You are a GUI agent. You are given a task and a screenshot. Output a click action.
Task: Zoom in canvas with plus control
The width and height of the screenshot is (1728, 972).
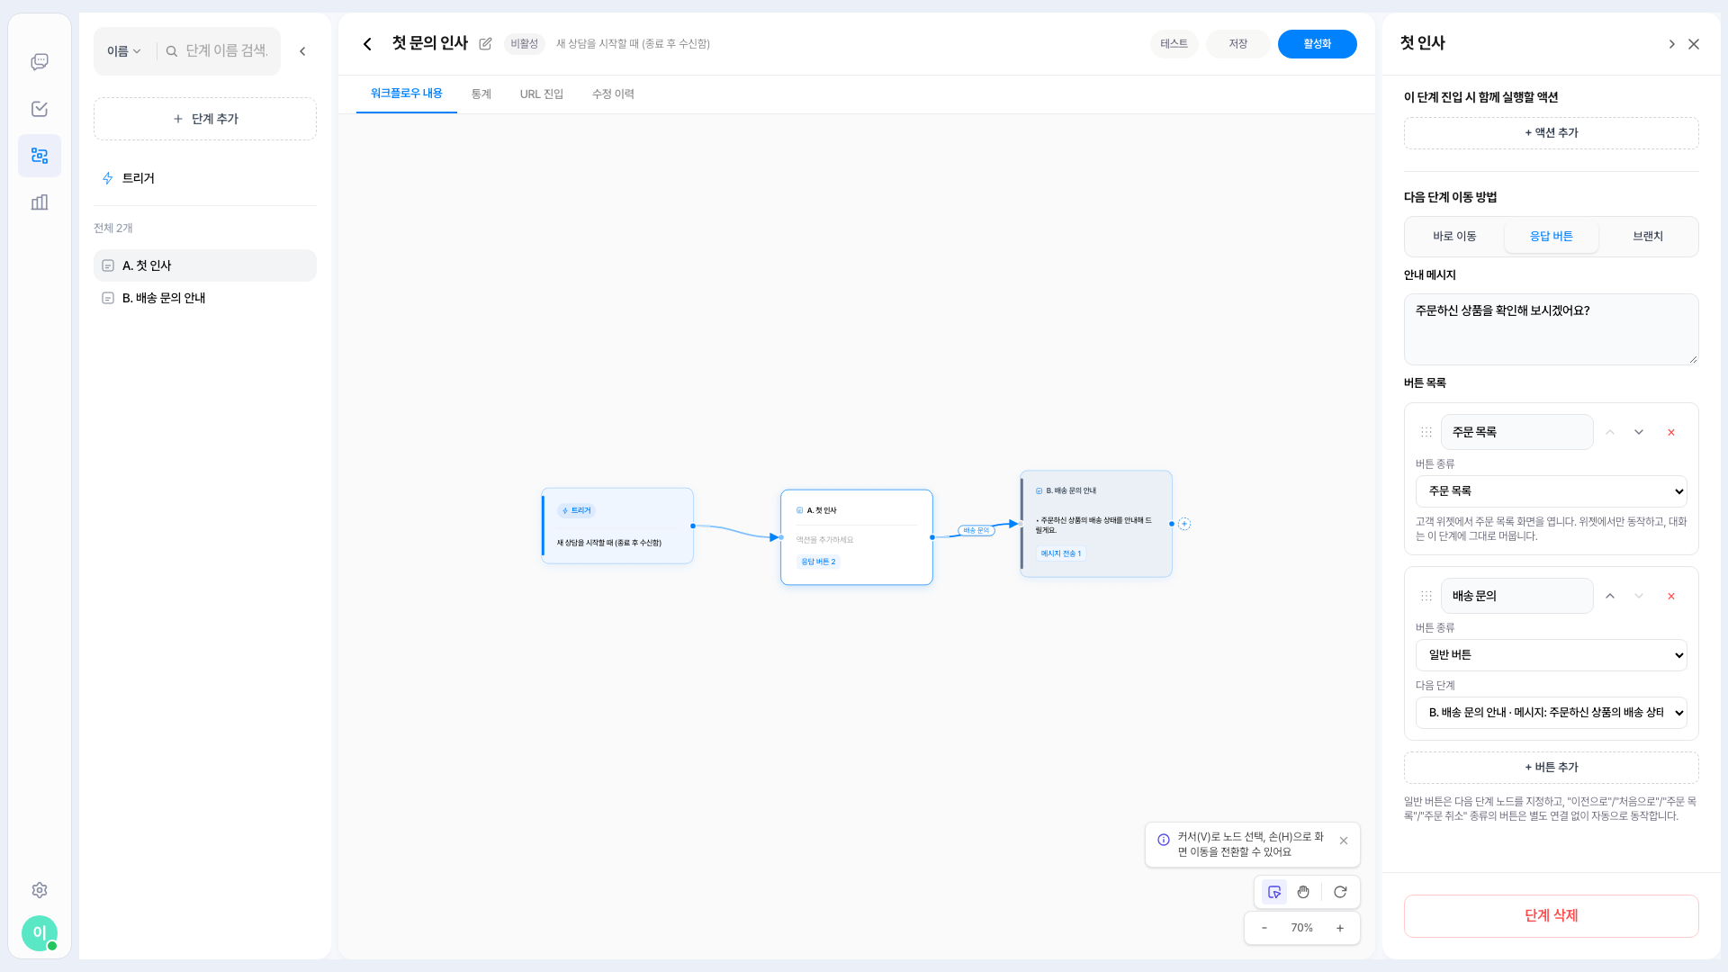tap(1340, 928)
